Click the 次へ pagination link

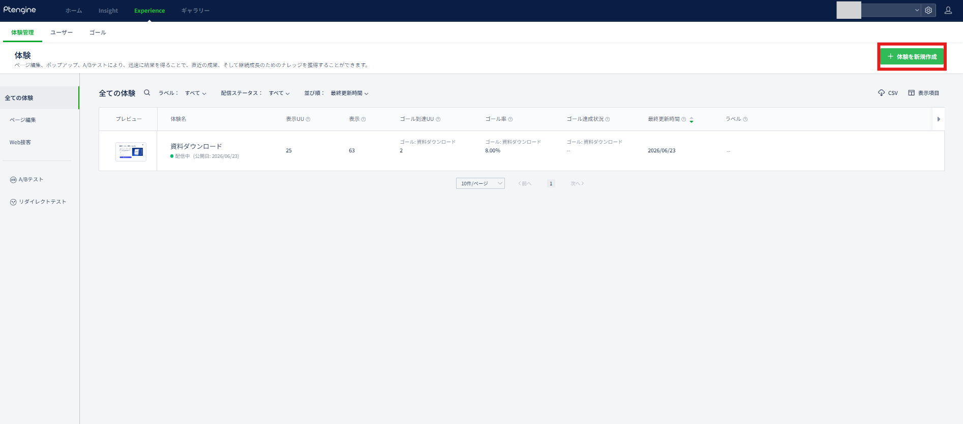pos(577,184)
